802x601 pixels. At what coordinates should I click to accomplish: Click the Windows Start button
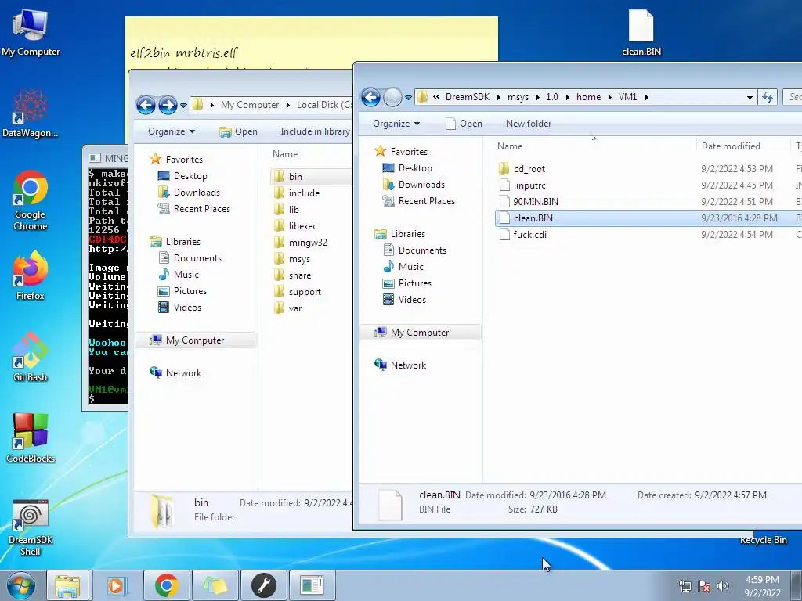[20, 585]
